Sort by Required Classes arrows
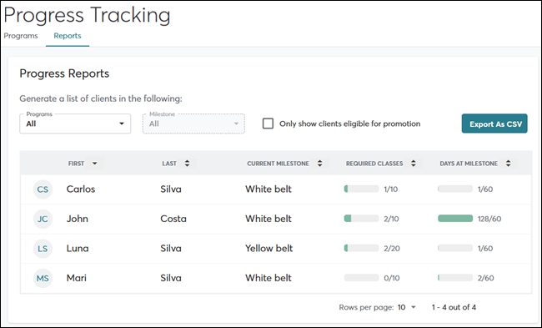Image resolution: width=542 pixels, height=328 pixels. 414,164
